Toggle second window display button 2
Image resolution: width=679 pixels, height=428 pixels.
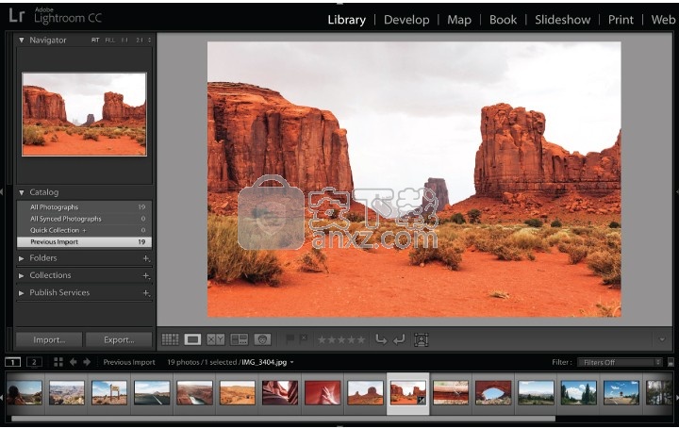coord(34,362)
